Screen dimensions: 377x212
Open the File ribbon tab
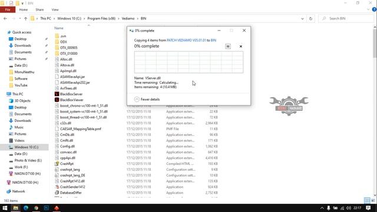click(x=8, y=9)
